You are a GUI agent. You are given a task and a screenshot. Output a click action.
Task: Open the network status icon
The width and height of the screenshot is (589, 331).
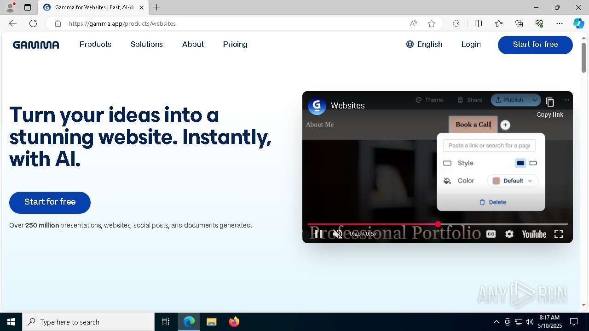point(519,322)
